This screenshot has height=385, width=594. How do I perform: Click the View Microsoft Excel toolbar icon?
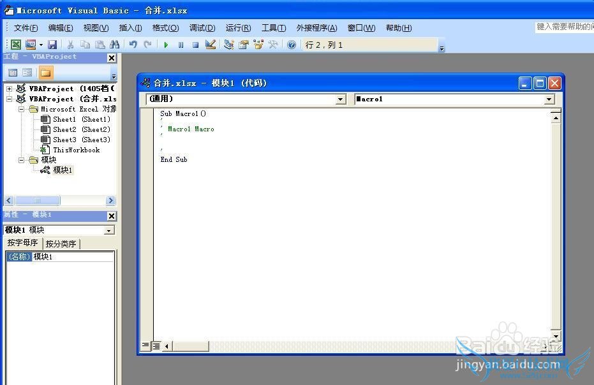[15, 45]
